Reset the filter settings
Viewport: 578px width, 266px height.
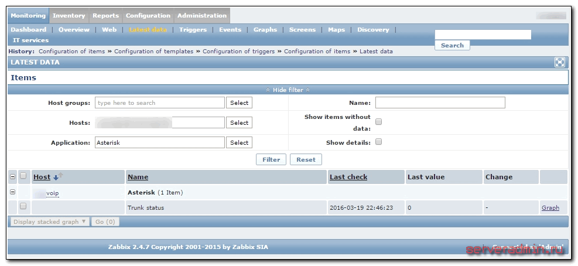click(x=306, y=159)
